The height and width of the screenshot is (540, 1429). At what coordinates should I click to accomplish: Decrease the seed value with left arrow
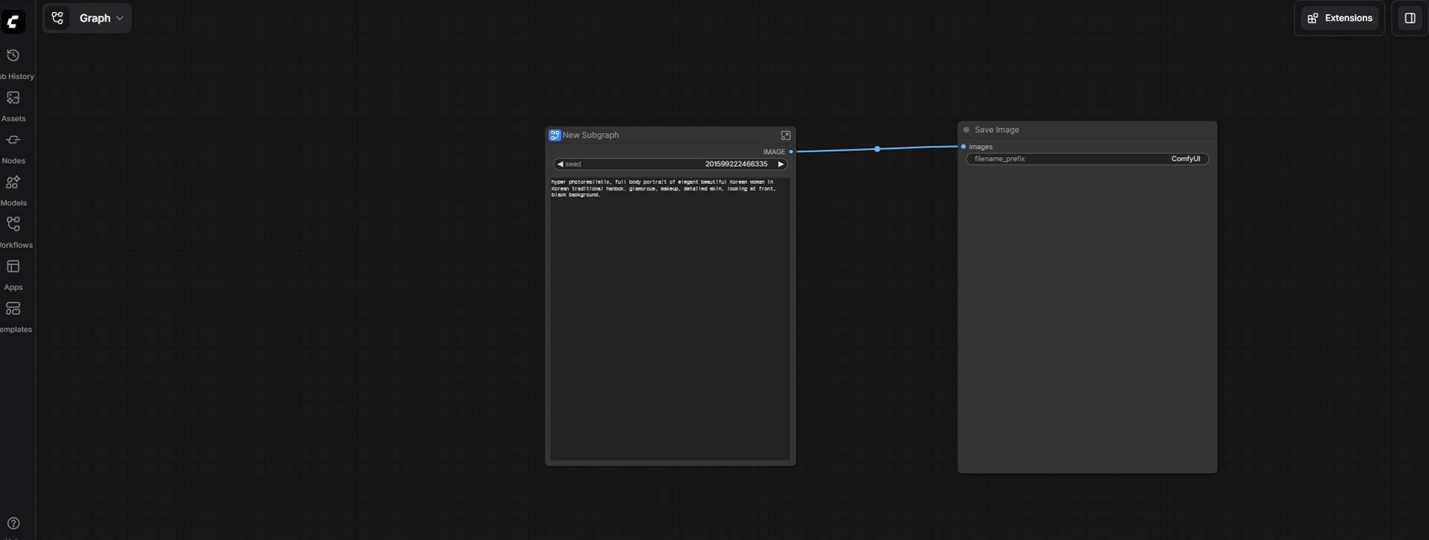560,164
